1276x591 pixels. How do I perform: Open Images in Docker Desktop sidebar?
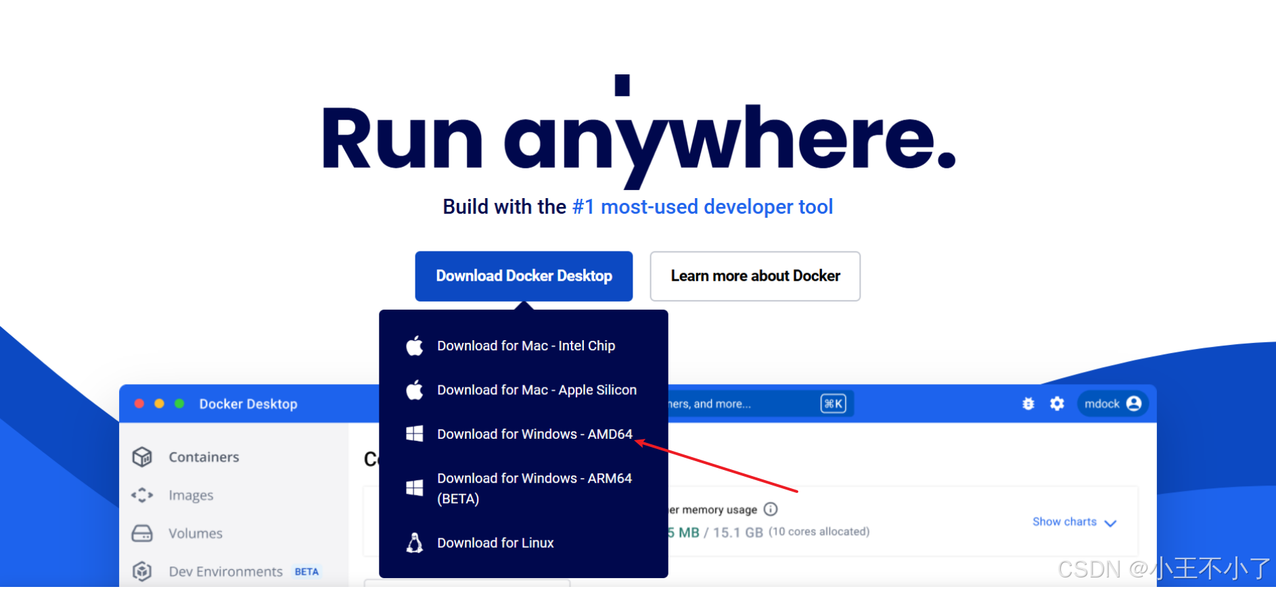[191, 496]
